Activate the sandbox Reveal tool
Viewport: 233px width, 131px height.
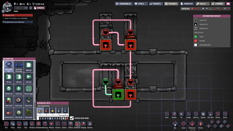(x=225, y=115)
